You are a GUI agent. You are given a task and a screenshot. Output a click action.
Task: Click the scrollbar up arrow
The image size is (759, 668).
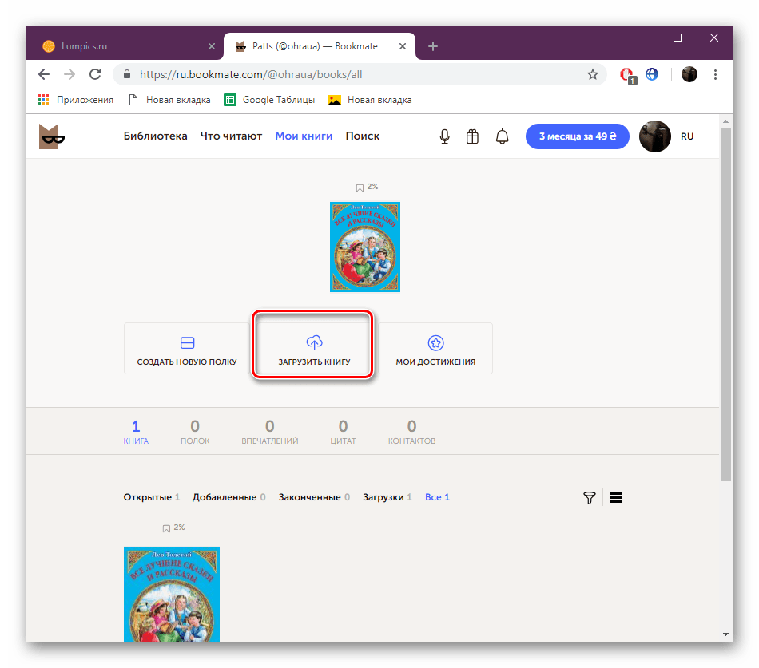coord(725,121)
